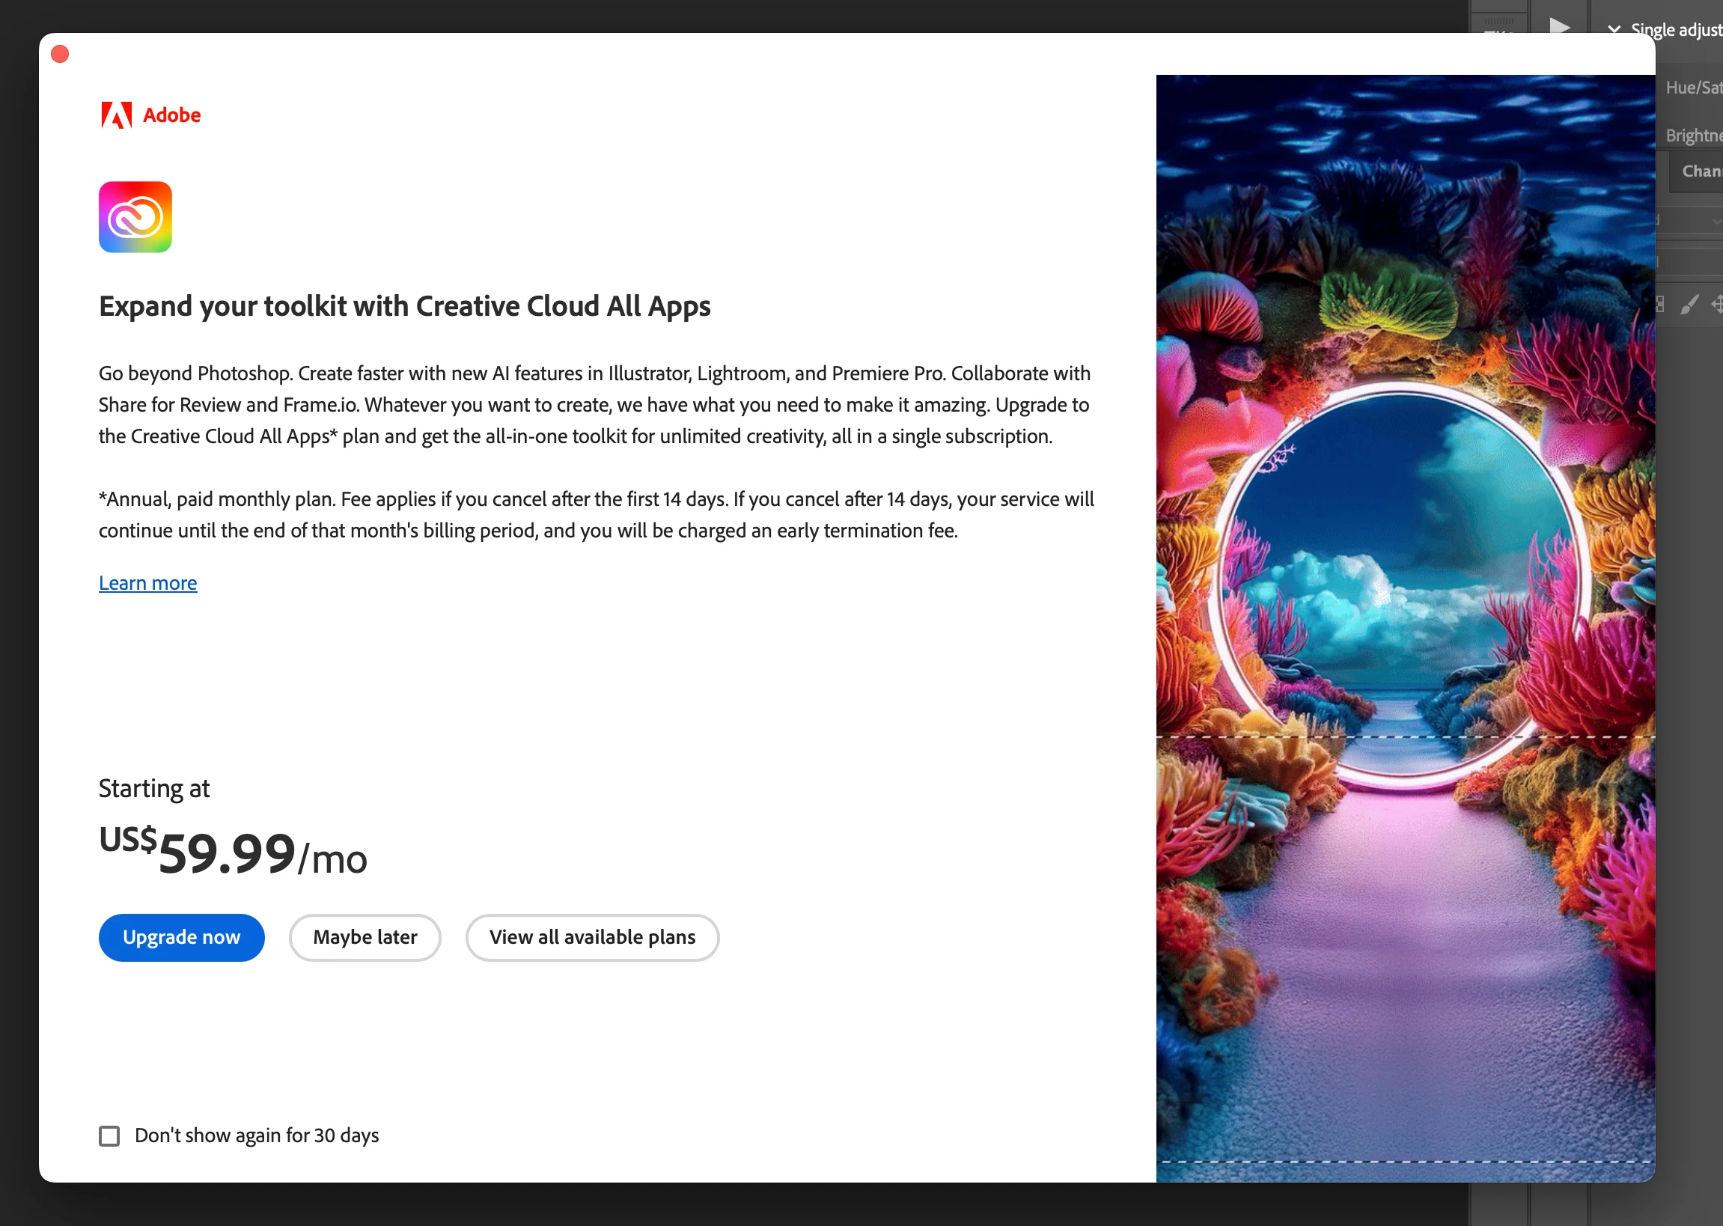This screenshot has width=1723, height=1226.
Task: Dismiss with the Maybe later button
Action: point(365,937)
